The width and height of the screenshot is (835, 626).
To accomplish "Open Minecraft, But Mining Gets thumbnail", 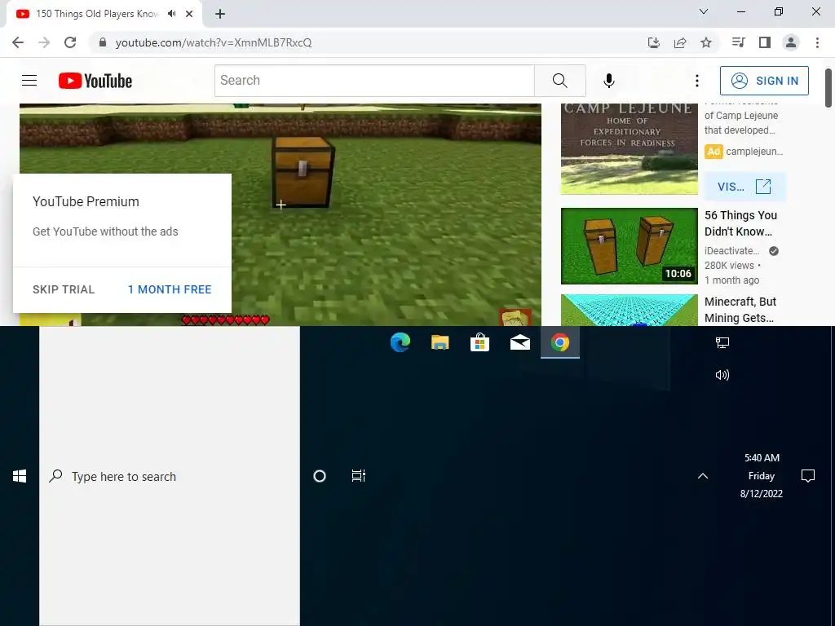I will pos(629,311).
